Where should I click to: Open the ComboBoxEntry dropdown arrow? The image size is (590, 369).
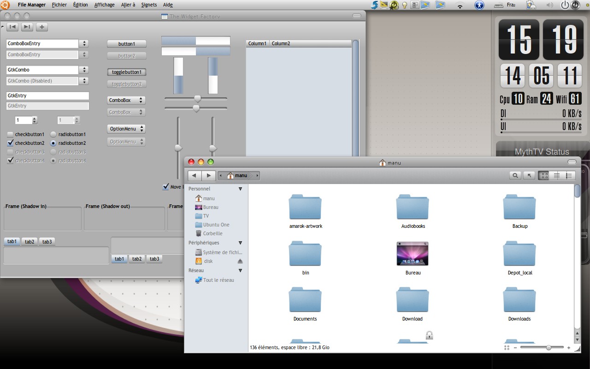coord(83,43)
